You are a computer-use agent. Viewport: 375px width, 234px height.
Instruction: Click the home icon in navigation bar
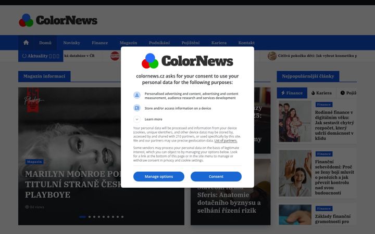pyautogui.click(x=26, y=43)
